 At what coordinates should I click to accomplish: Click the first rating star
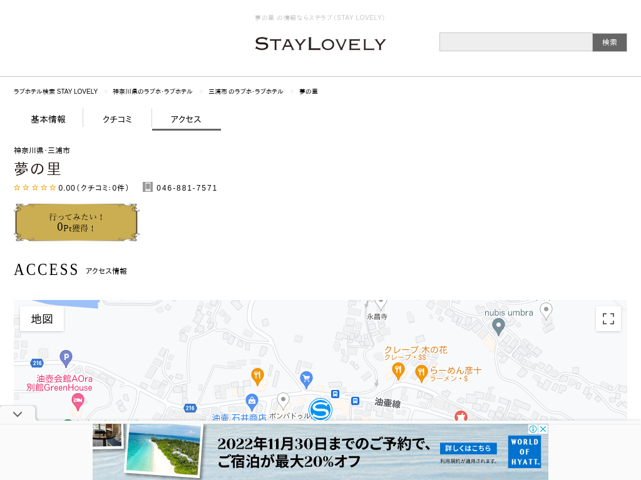click(17, 187)
